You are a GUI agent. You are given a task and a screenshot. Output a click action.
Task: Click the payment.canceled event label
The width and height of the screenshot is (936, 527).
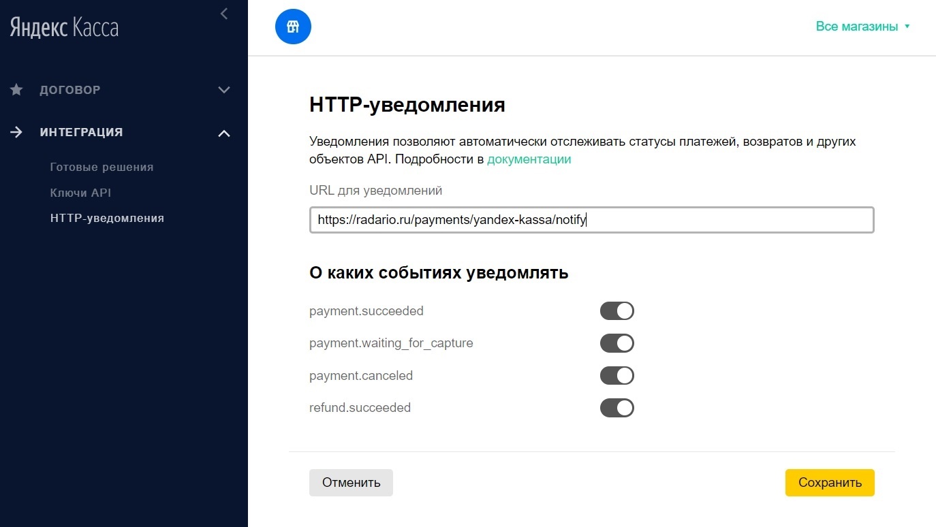361,376
